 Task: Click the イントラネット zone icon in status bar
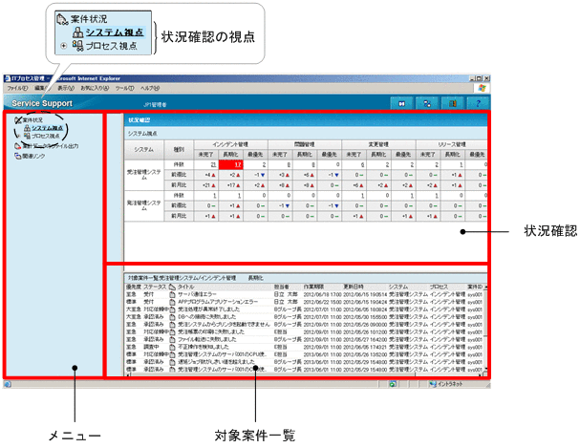click(x=433, y=384)
